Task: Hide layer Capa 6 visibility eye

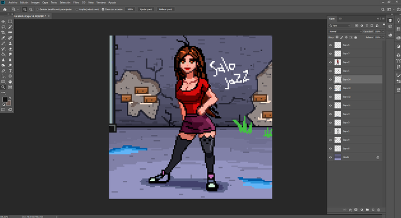Action: [x=330, y=45]
